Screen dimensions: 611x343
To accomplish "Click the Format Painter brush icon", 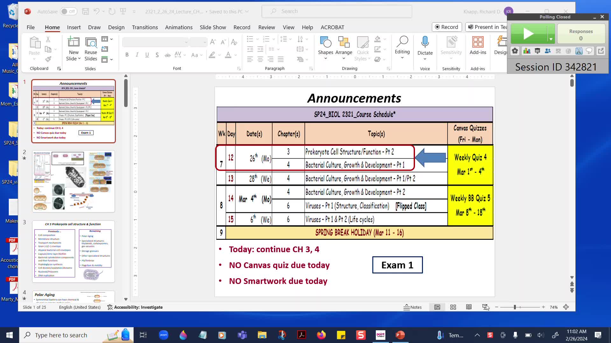I will point(48,59).
